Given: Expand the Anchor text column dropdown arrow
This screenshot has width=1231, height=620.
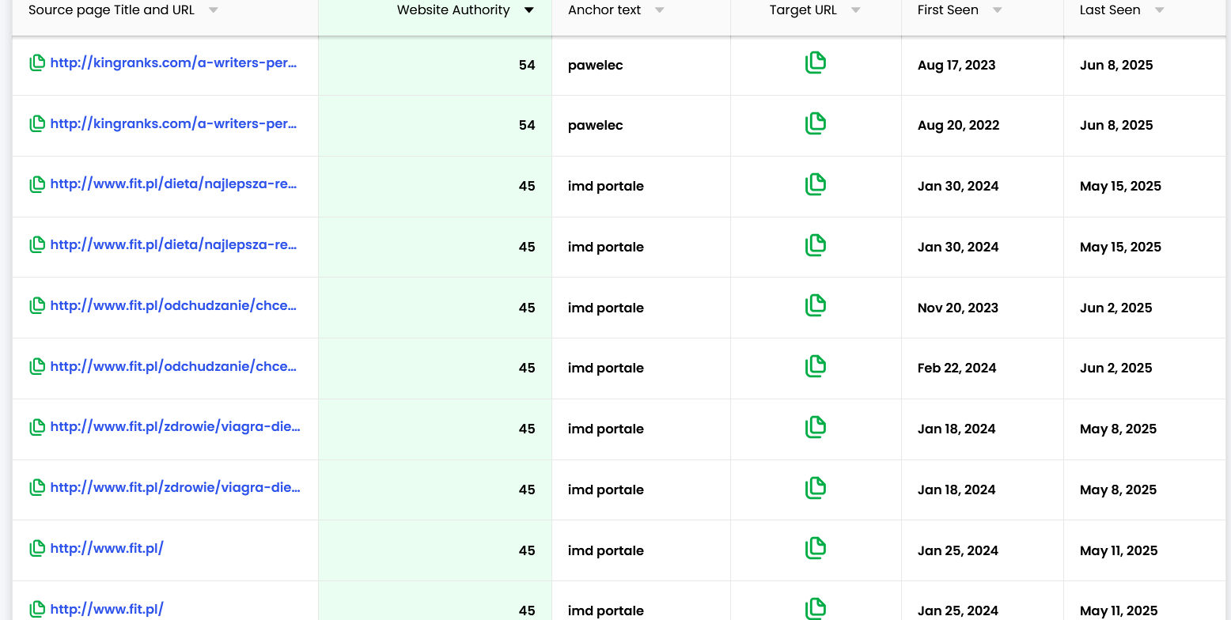Looking at the screenshot, I should pyautogui.click(x=659, y=10).
